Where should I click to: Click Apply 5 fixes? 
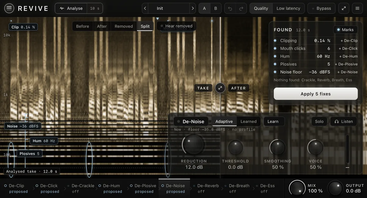[x=316, y=94]
